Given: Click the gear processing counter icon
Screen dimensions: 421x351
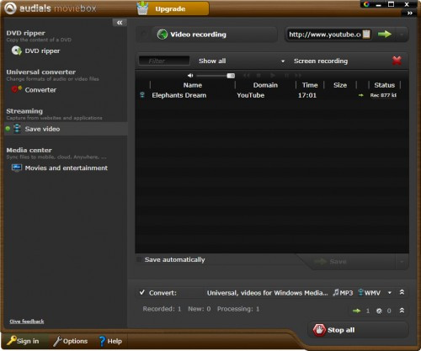Looking at the screenshot, I should [379, 311].
